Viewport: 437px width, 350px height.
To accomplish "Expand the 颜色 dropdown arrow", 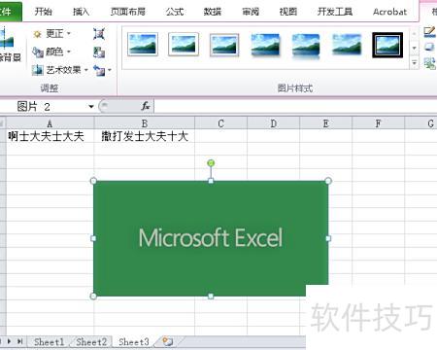I will 68,52.
